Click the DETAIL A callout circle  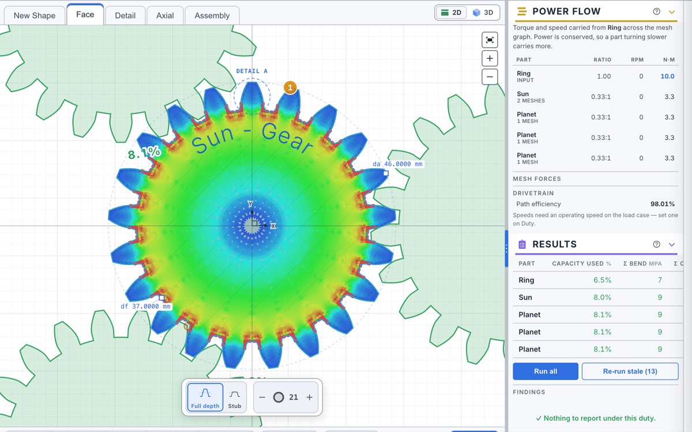(x=252, y=95)
